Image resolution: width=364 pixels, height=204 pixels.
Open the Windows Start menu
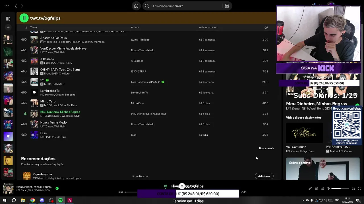pyautogui.click(x=5, y=200)
